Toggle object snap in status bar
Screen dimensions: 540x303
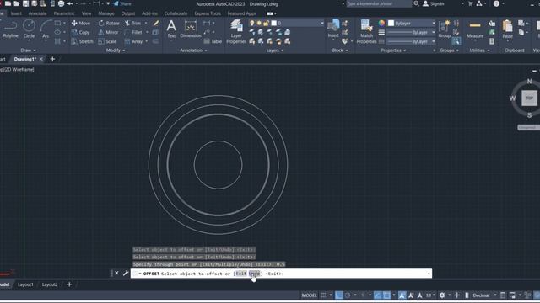[x=386, y=295]
